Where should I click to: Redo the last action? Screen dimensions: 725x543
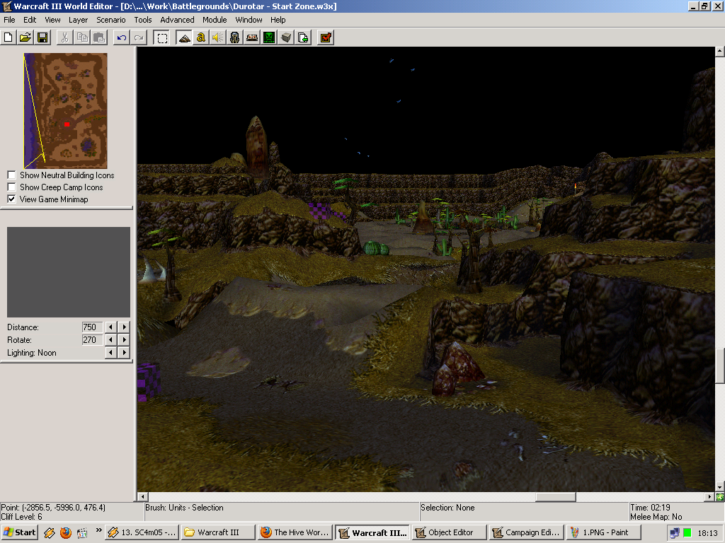[139, 37]
